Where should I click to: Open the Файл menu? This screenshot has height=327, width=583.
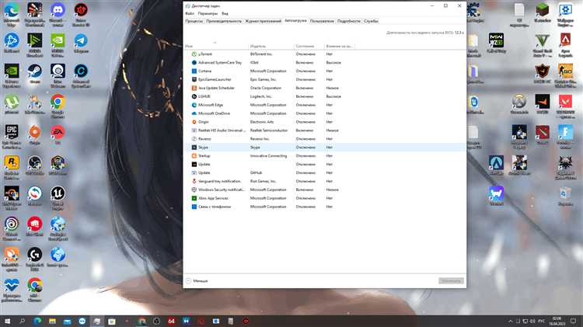(x=190, y=13)
